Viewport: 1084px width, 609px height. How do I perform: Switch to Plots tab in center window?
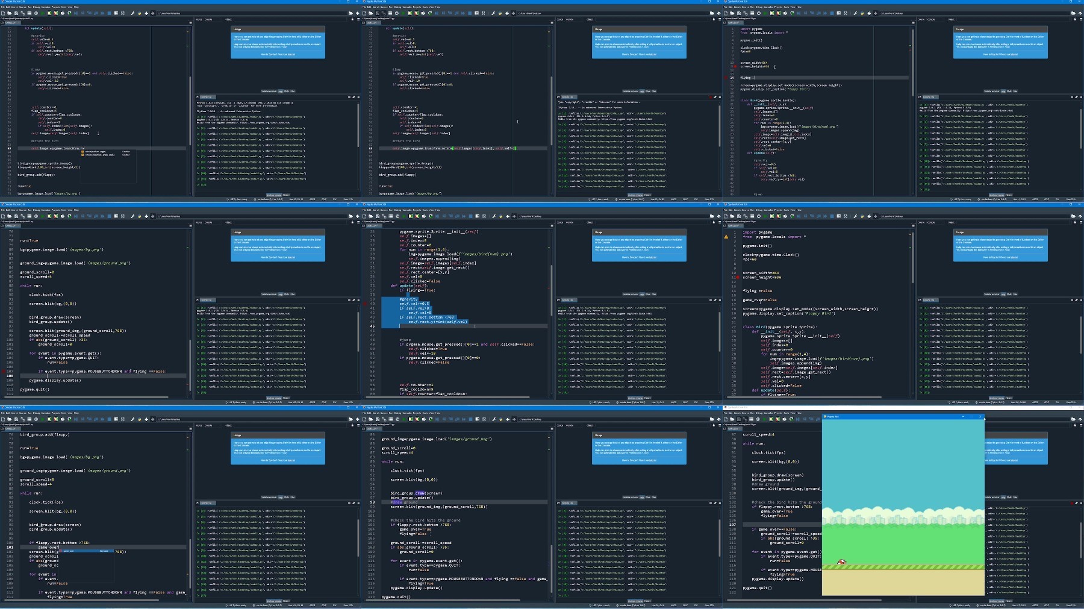point(648,294)
